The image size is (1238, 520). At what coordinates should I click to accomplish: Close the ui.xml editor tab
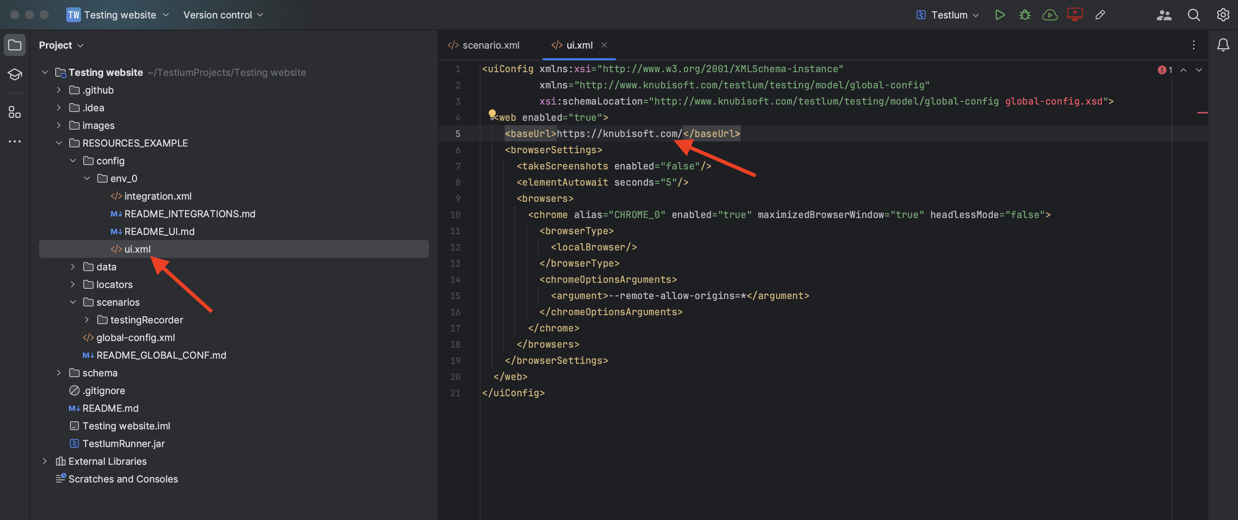point(604,45)
